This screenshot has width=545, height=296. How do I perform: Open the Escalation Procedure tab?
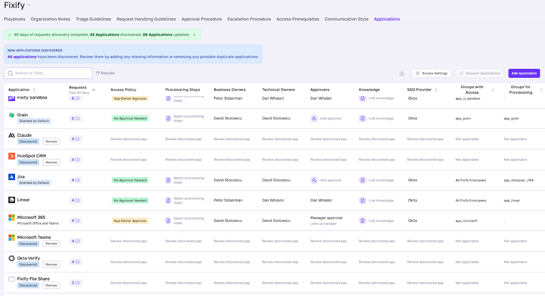tap(249, 19)
